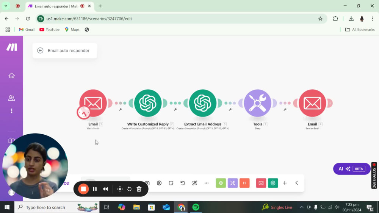Open Spotify from the taskbar

(x=196, y=207)
